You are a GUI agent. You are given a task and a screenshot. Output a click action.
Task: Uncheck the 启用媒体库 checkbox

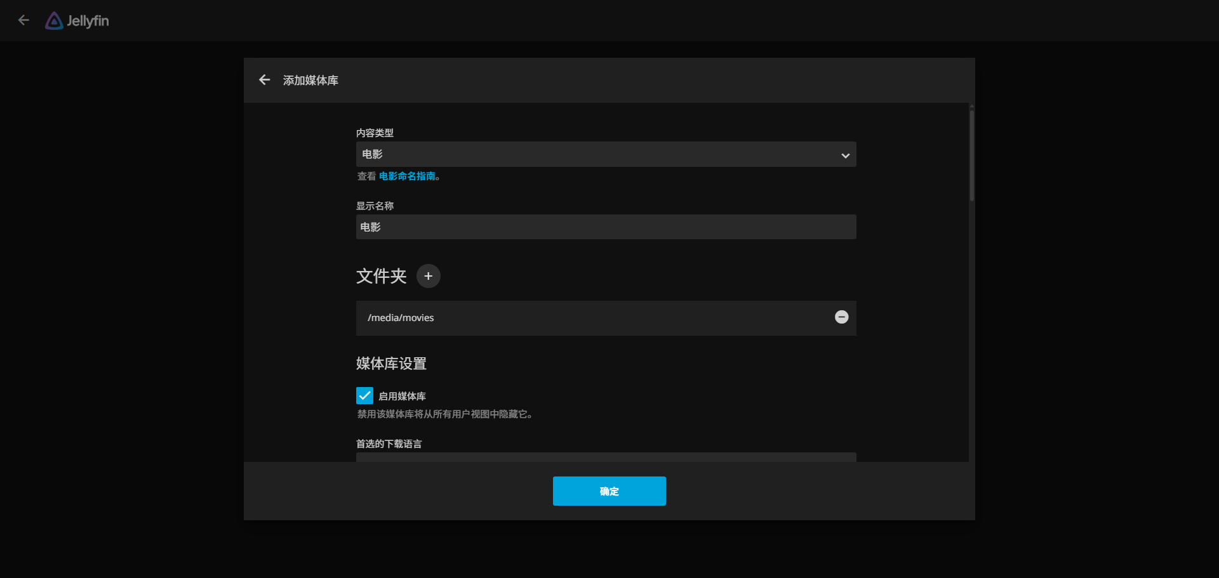(364, 396)
